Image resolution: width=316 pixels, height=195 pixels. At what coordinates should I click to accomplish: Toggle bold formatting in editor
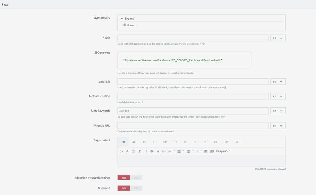(x=133, y=151)
